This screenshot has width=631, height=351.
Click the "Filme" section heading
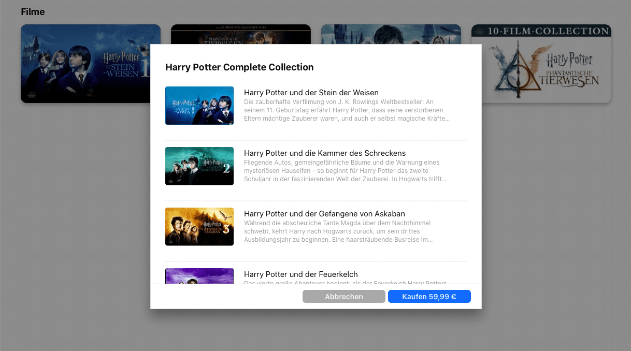click(33, 12)
